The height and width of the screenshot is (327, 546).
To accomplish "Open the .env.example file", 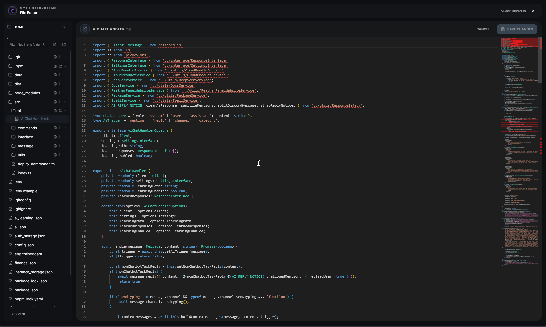I will point(26,191).
